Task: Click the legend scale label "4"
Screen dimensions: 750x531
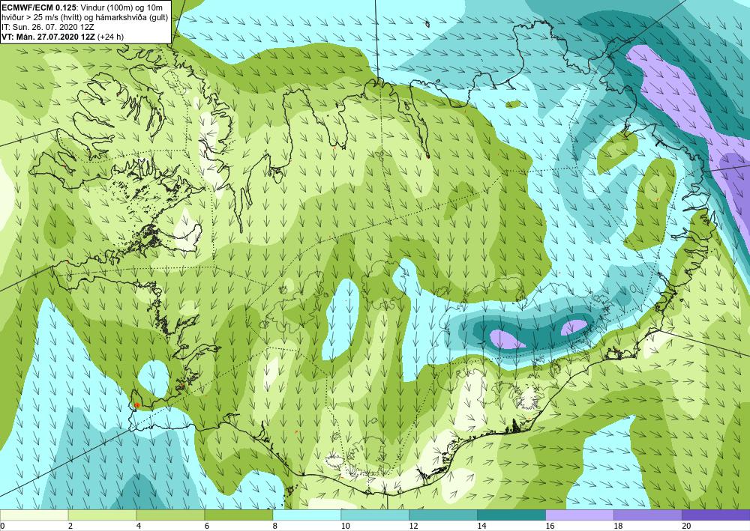Action: tap(139, 526)
